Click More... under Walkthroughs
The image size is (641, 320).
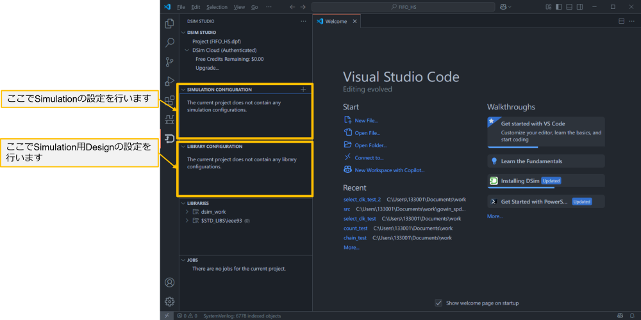click(495, 216)
